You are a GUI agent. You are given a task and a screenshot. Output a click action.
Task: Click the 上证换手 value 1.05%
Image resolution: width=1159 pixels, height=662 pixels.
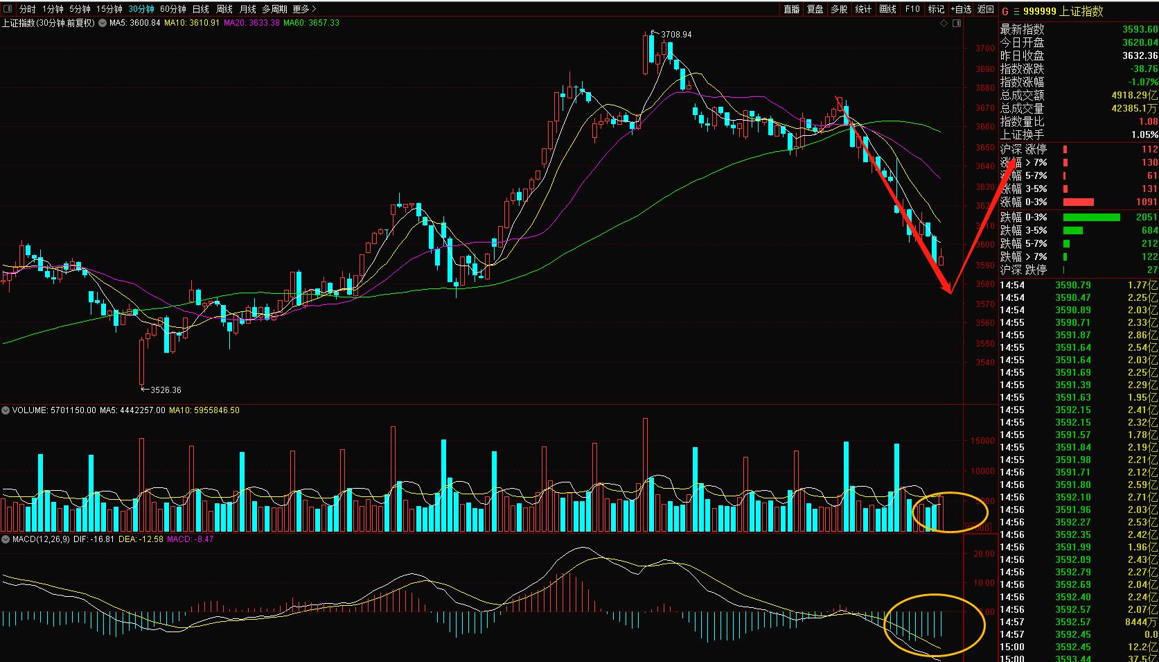click(x=1144, y=134)
